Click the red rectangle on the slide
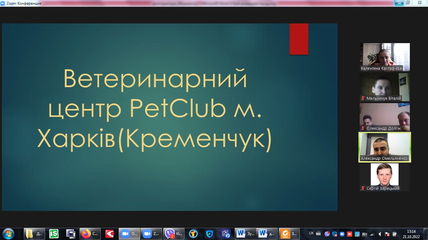 (299, 39)
